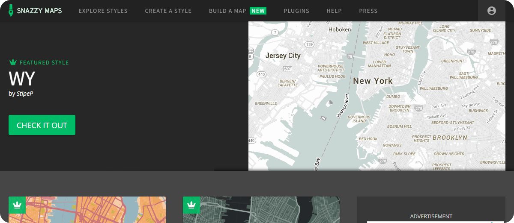This screenshot has width=514, height=223.
Task: Click the Gowanus map label
Action: click(x=392, y=145)
